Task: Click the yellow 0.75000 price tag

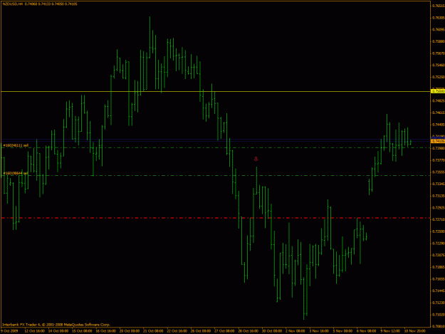Action: coord(438,91)
